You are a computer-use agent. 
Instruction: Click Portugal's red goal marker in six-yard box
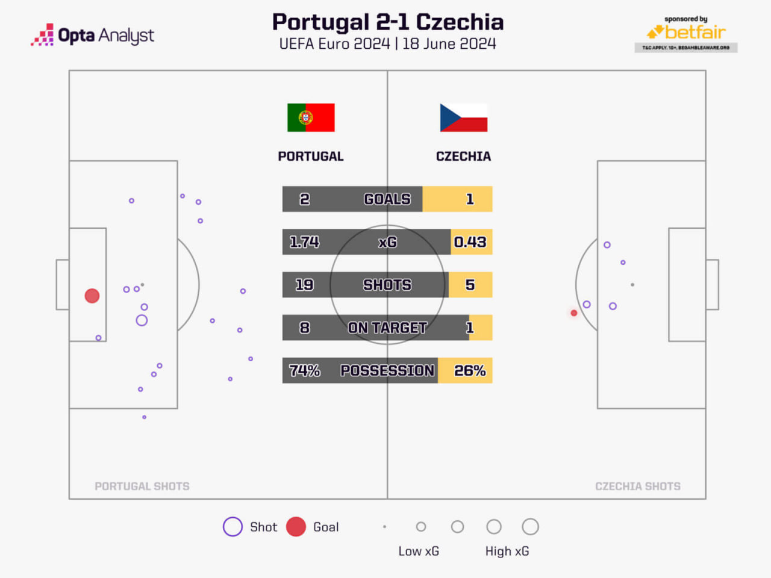coord(92,296)
